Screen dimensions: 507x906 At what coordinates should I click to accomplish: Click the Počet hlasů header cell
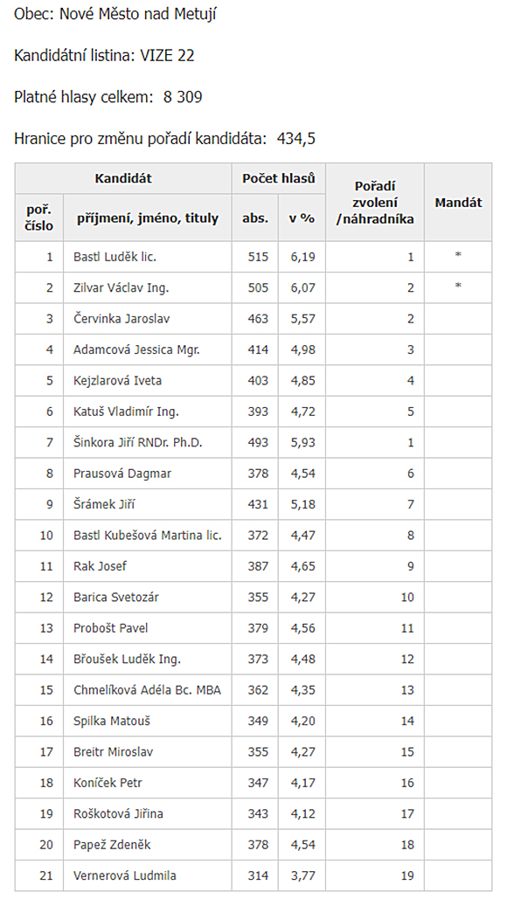pyautogui.click(x=279, y=178)
